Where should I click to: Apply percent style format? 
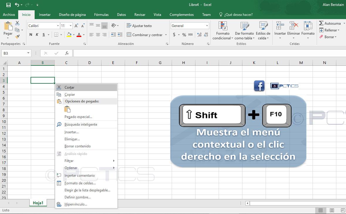(184, 35)
